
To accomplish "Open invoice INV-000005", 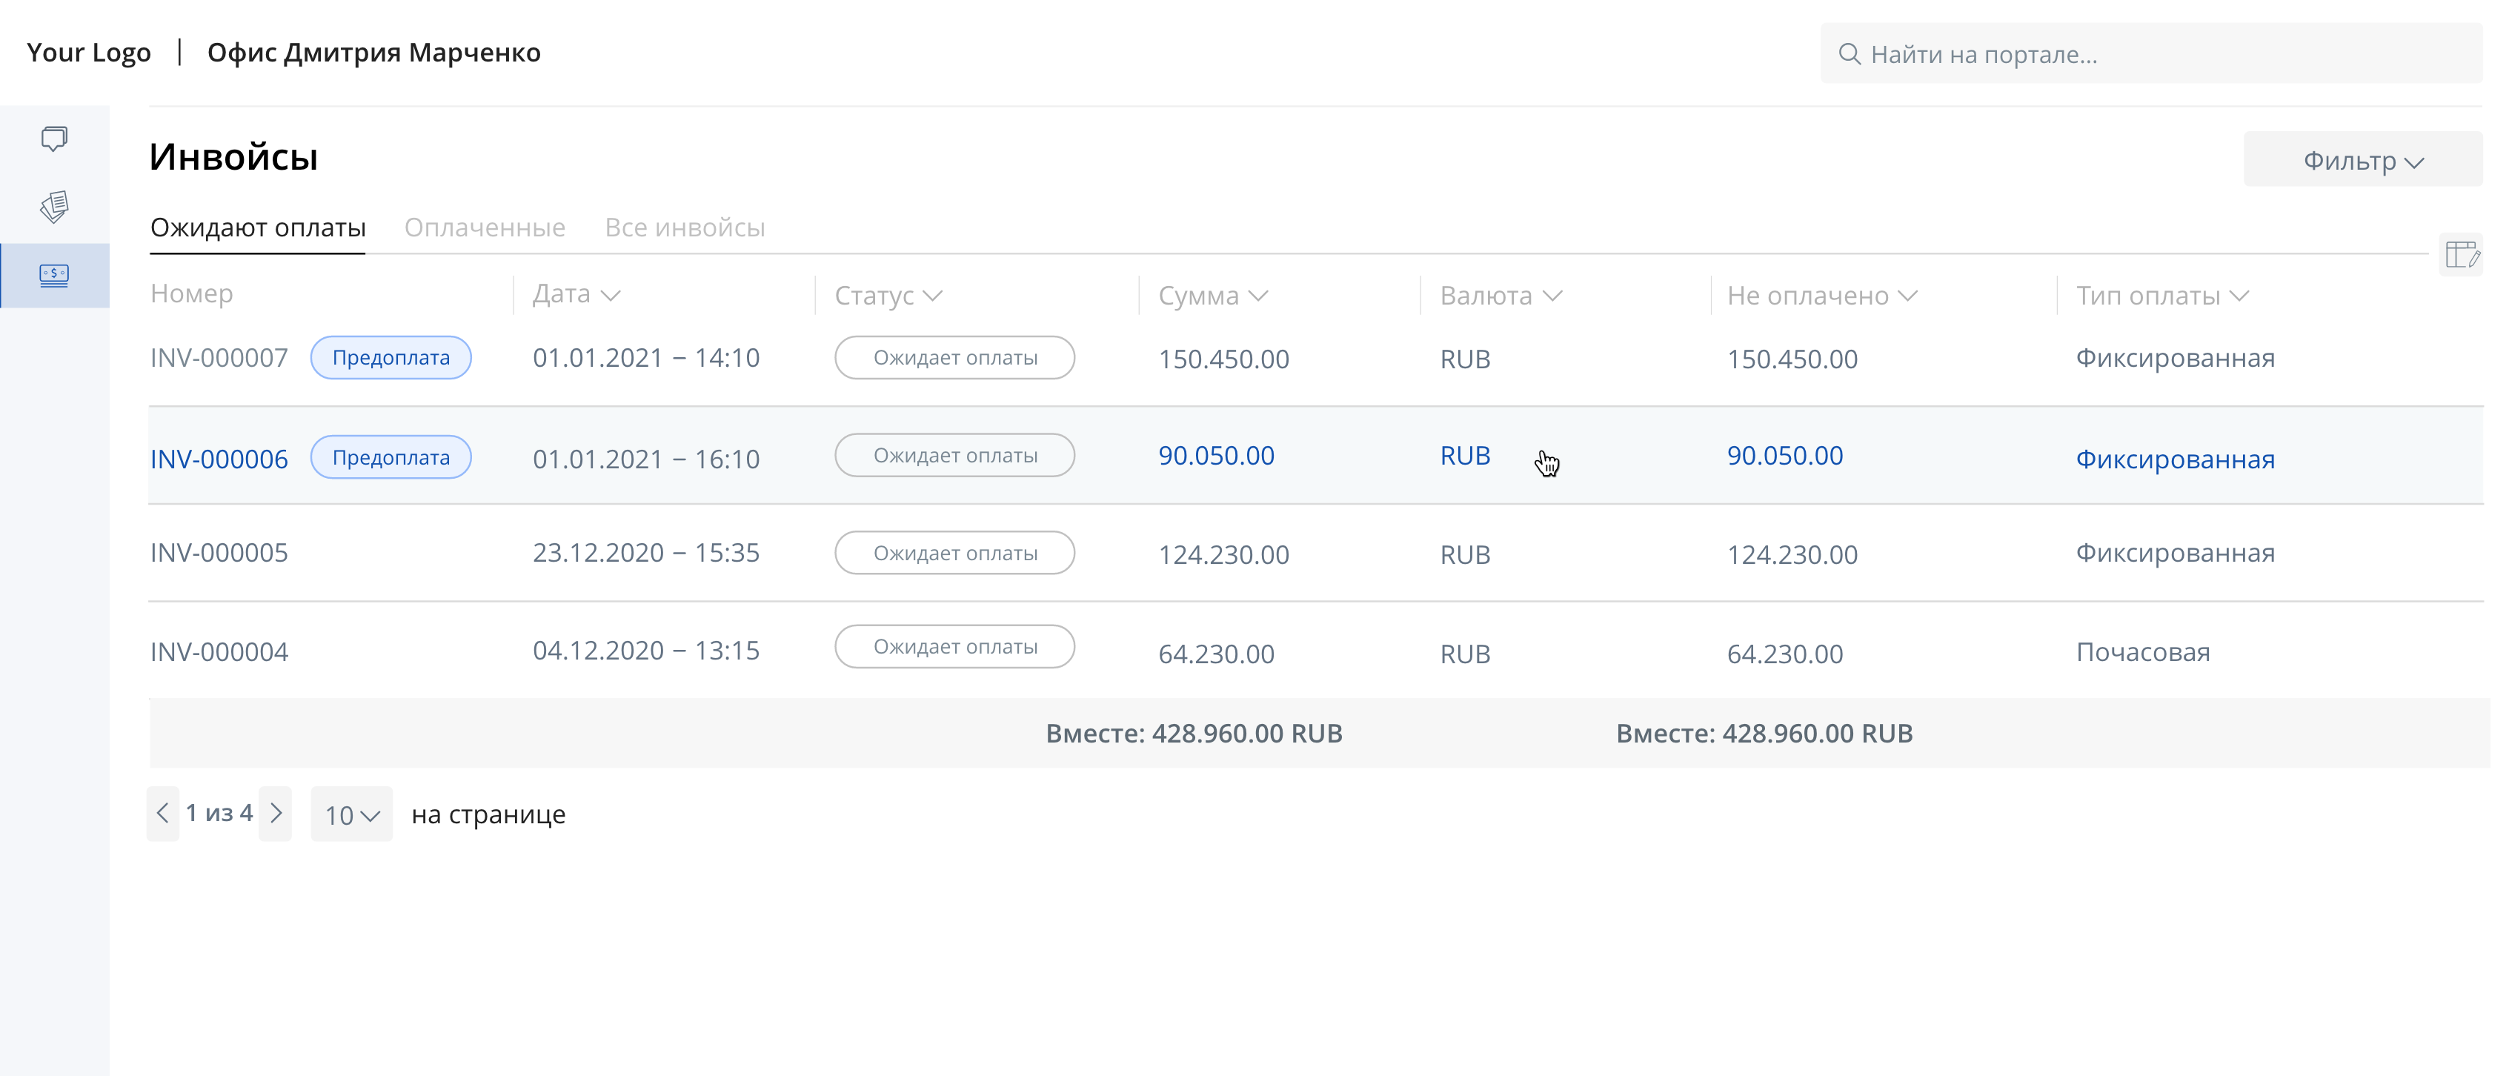I will click(x=219, y=553).
